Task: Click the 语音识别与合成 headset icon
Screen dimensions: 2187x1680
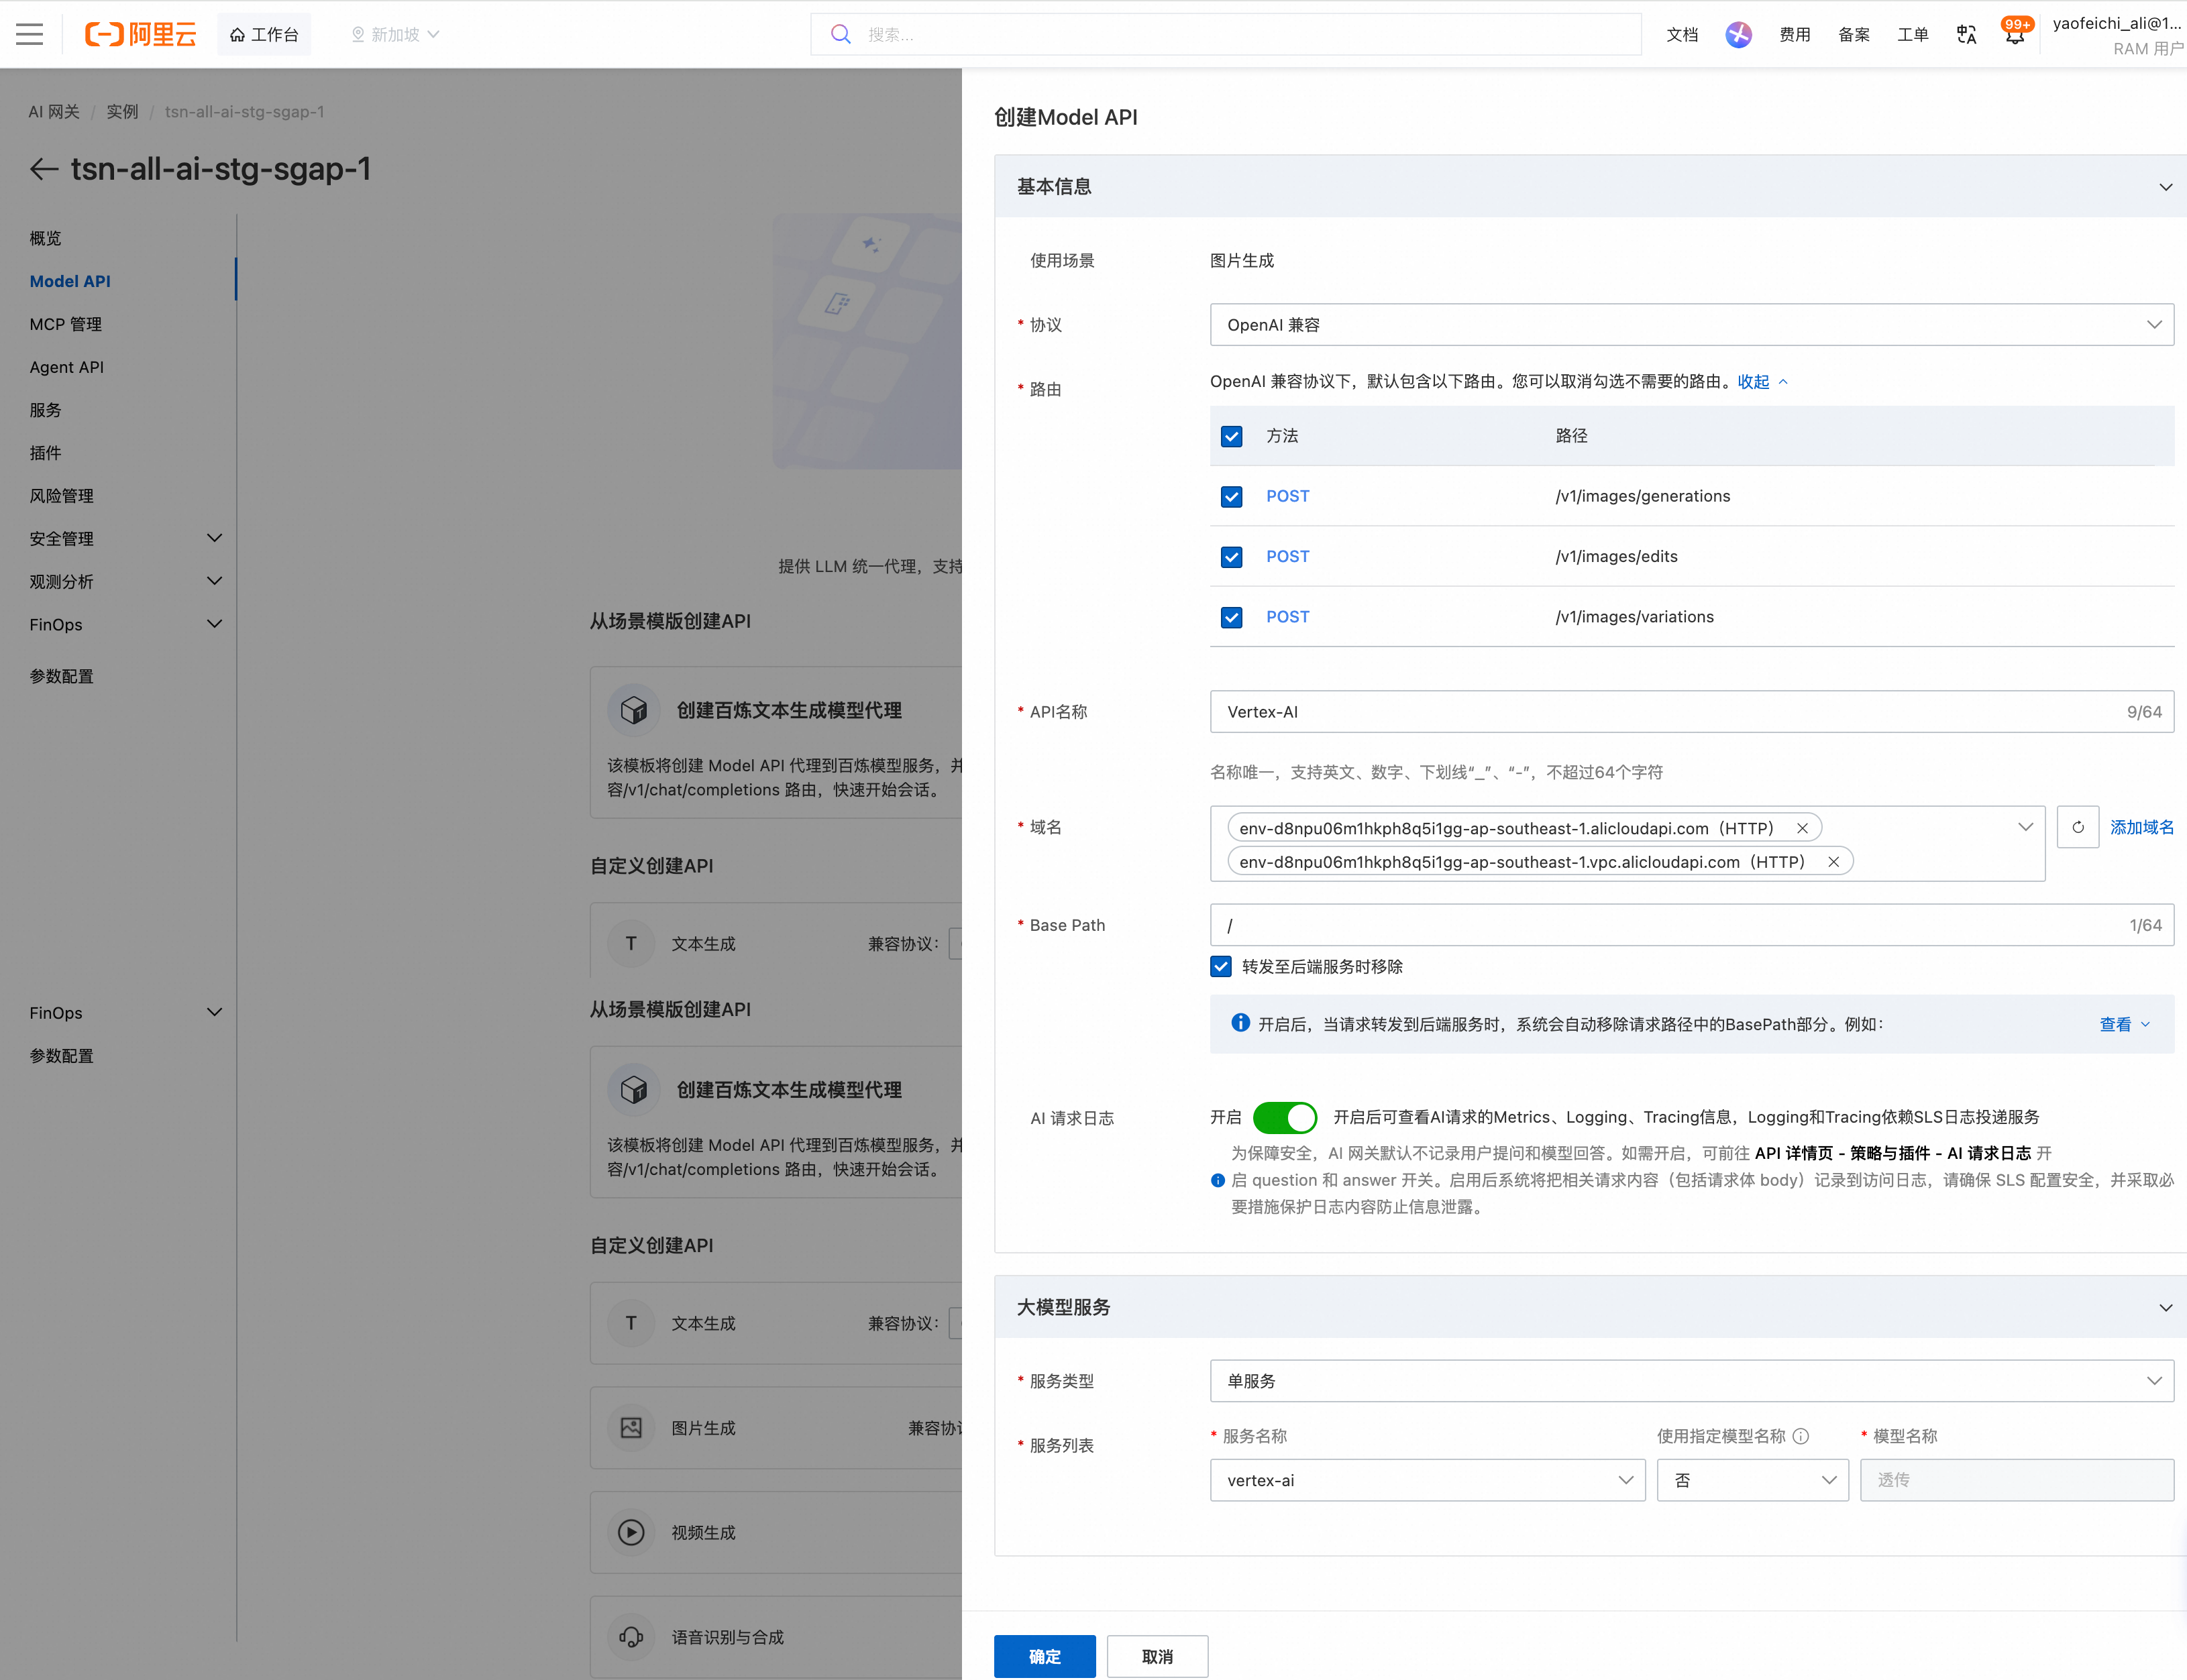Action: click(631, 1637)
